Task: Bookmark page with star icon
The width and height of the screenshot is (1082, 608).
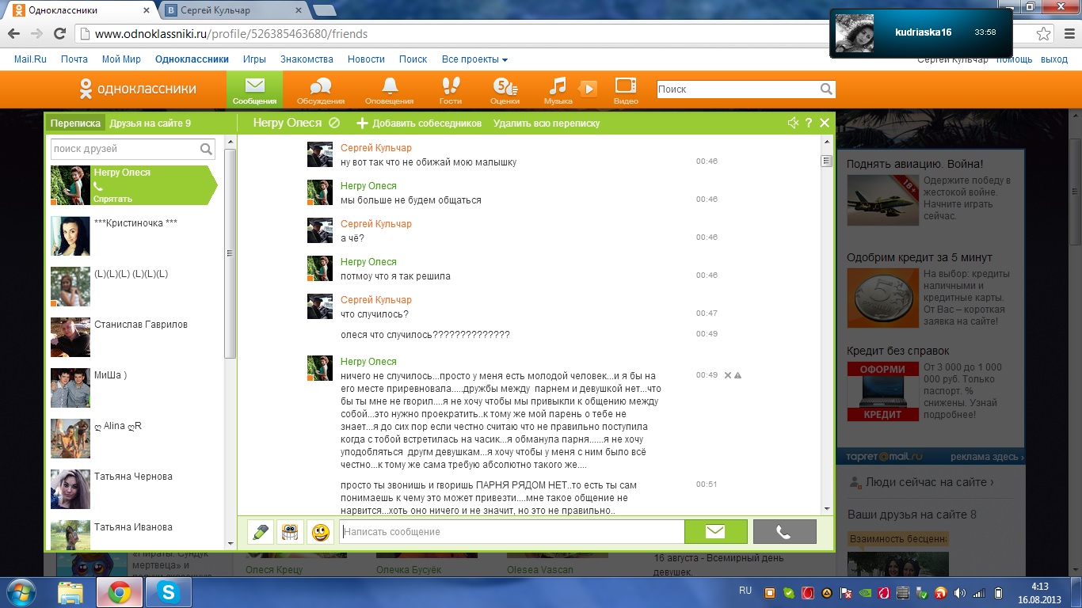Action: tap(1044, 34)
